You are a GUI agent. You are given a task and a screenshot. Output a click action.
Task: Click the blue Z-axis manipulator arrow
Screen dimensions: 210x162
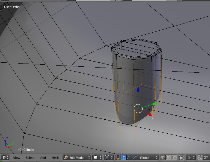(138, 90)
